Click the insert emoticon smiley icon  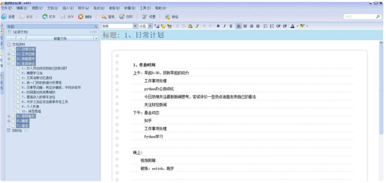[x=163, y=26]
